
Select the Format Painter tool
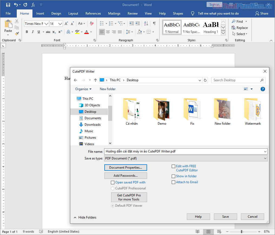[x=17, y=33]
